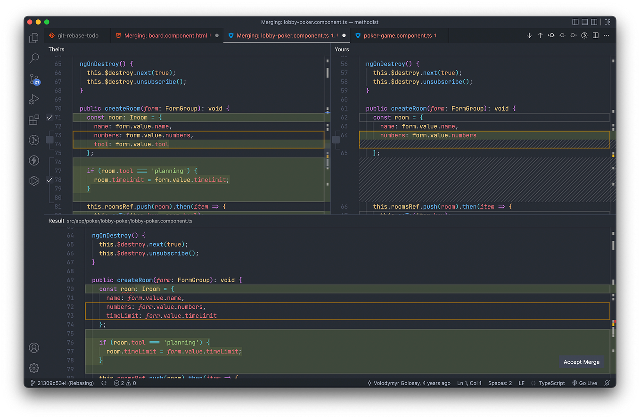Open the Search view in the activity bar
The width and height of the screenshot is (640, 419).
33,58
